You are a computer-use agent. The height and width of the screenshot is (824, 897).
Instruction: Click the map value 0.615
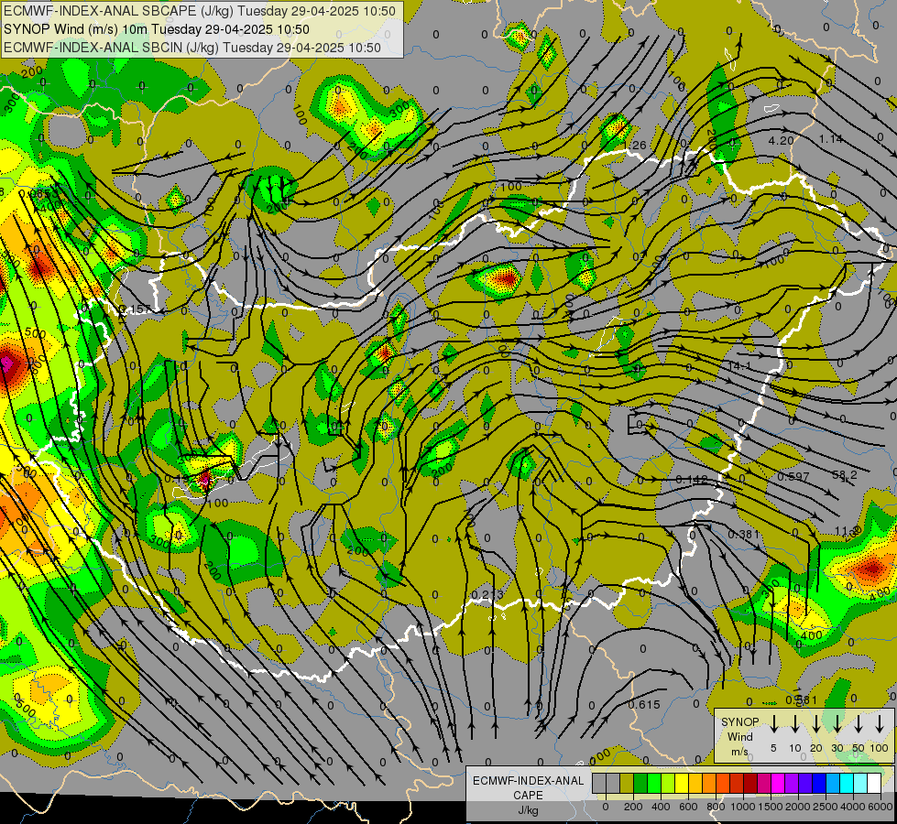644,704
